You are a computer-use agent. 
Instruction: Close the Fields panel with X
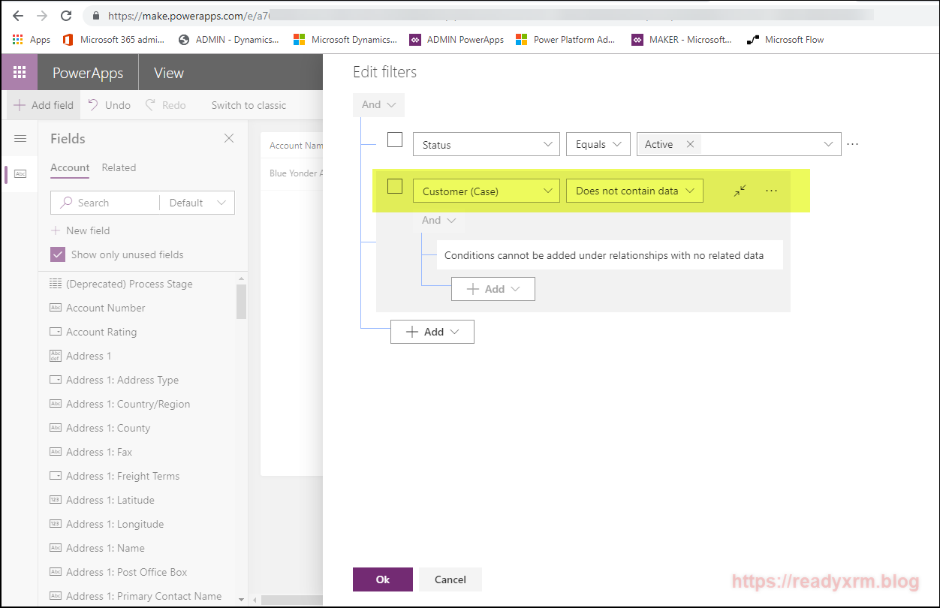[x=229, y=138]
